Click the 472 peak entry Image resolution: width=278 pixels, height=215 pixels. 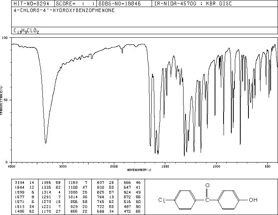132,211
